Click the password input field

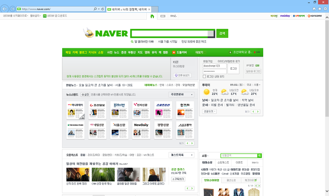pos(215,71)
